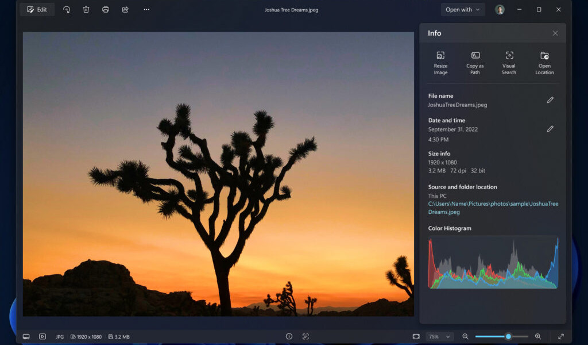
Task: Click the Joshua tree photo
Action: point(218,174)
